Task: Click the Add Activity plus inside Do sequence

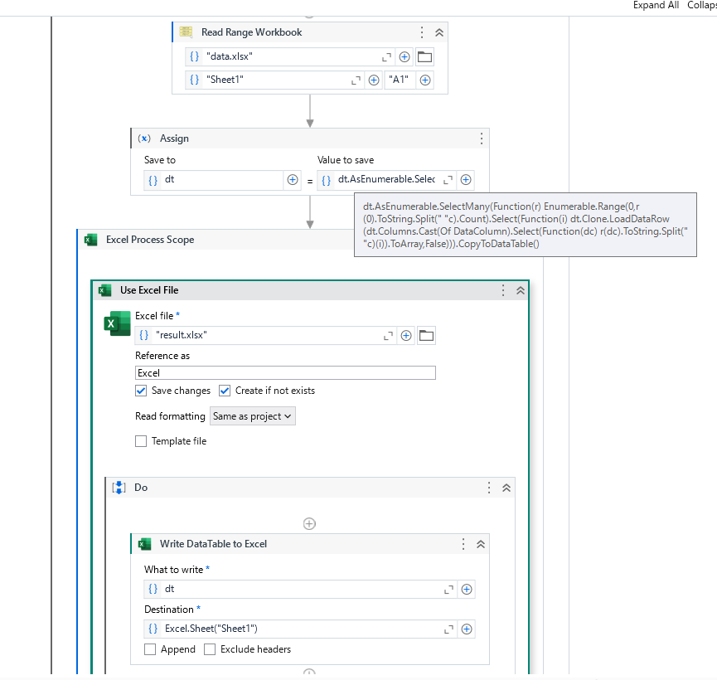Action: pyautogui.click(x=309, y=523)
